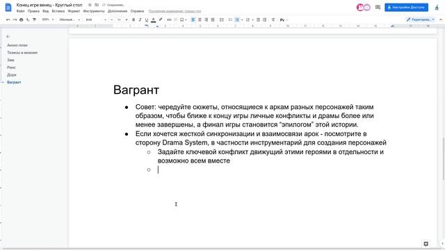Activate the paint format tool

coord(34,19)
